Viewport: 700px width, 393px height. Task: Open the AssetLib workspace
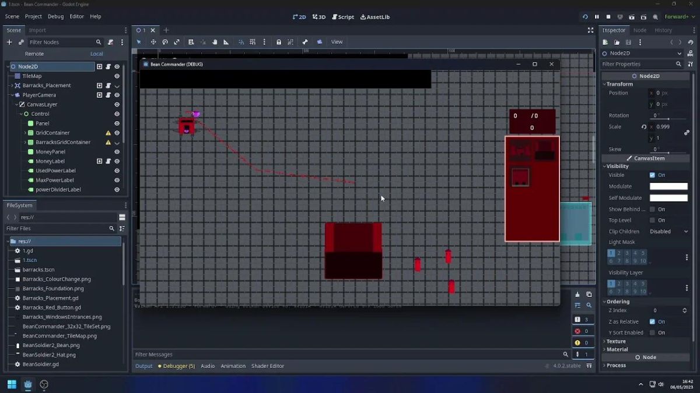coord(375,17)
